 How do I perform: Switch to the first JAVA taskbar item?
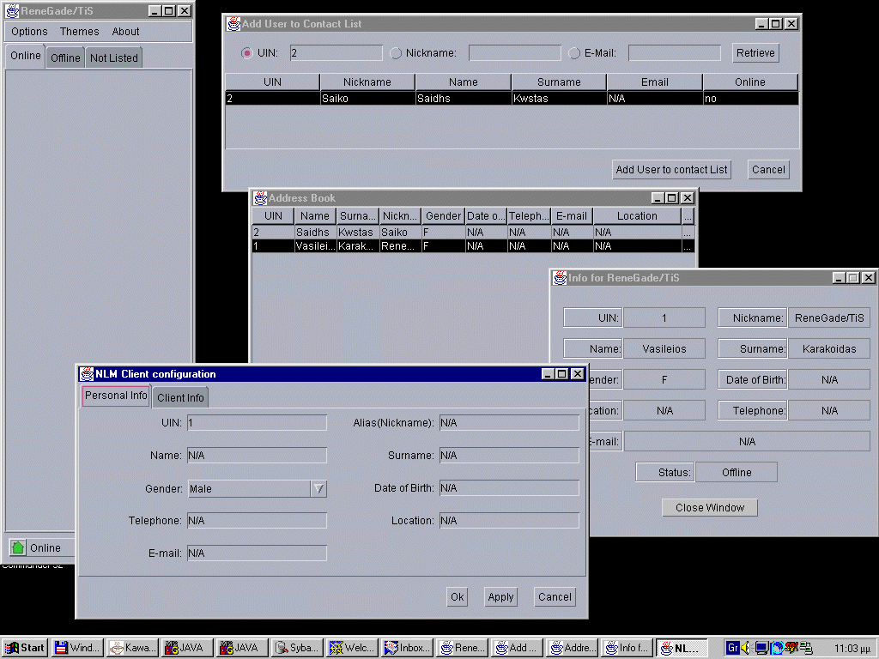(186, 648)
